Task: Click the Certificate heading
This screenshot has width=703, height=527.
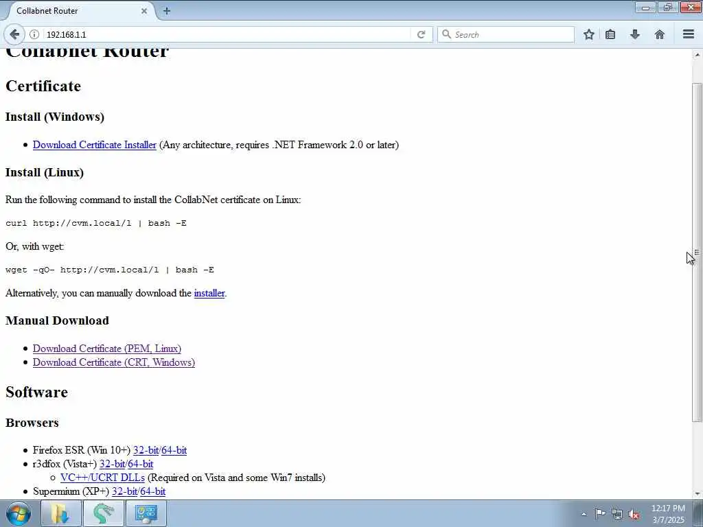Action: [43, 86]
